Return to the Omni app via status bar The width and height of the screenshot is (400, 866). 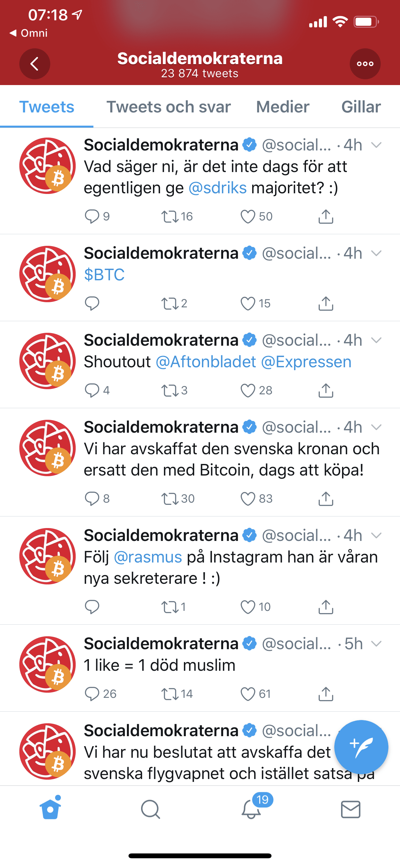click(29, 33)
